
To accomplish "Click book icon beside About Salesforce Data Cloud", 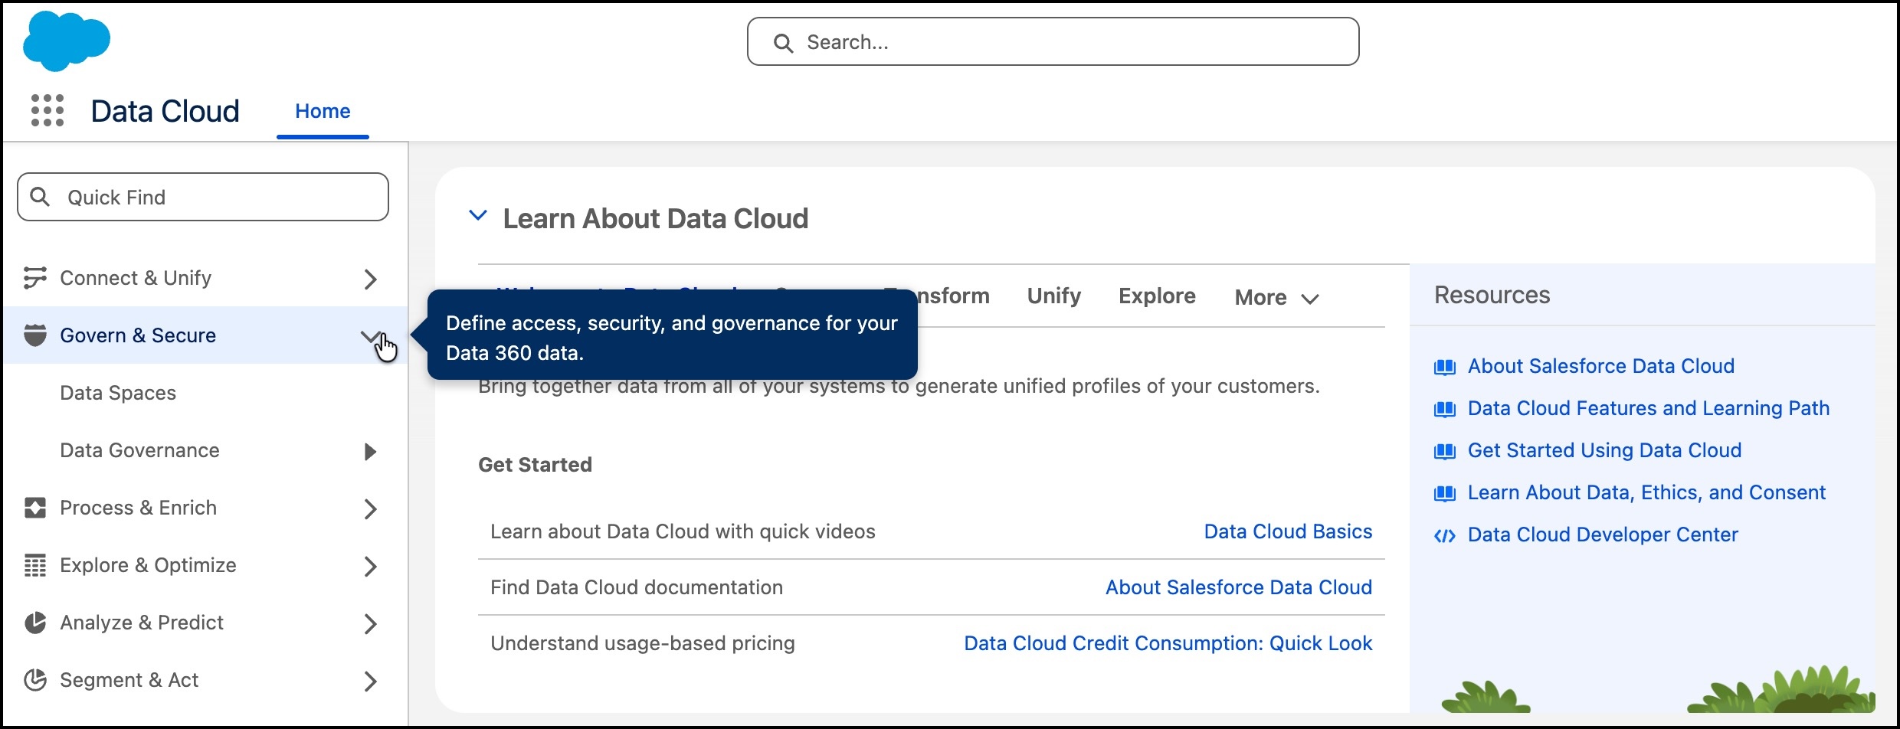I will tap(1445, 367).
